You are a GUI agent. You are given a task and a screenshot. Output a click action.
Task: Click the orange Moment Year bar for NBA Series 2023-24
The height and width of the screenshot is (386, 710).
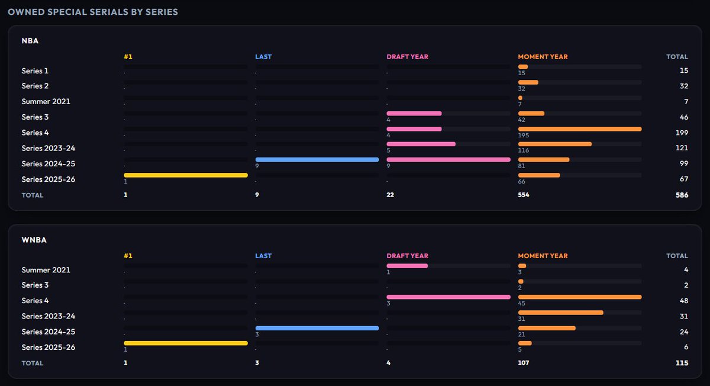click(x=555, y=144)
